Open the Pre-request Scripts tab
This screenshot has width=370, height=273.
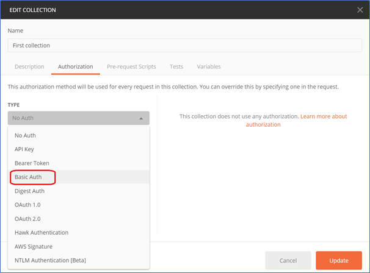click(131, 66)
